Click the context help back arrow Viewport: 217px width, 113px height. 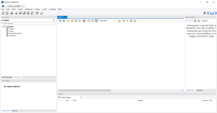[x=187, y=21]
